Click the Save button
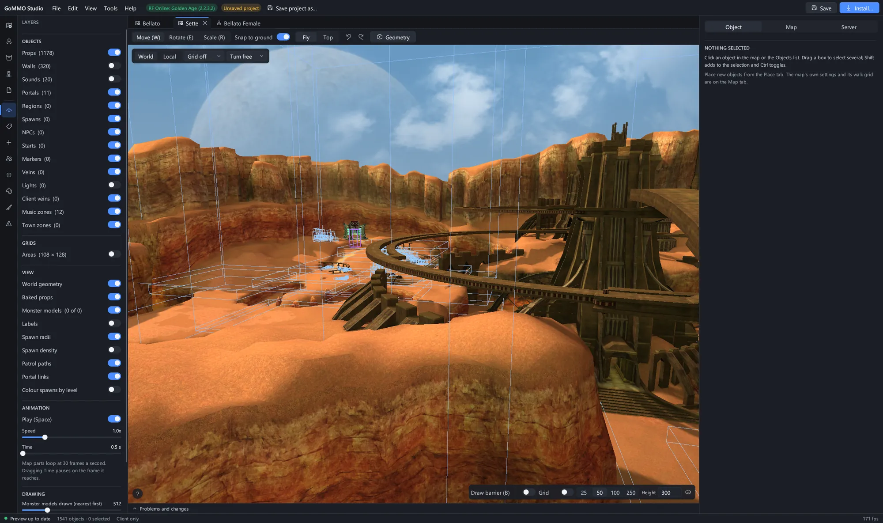 pyautogui.click(x=821, y=8)
